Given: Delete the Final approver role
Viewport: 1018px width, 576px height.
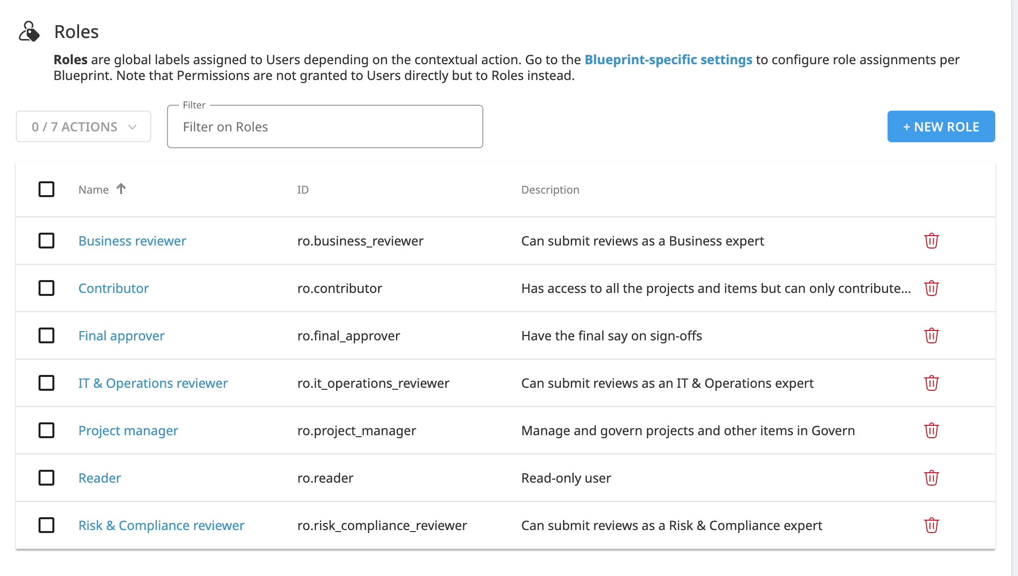Looking at the screenshot, I should pos(931,335).
